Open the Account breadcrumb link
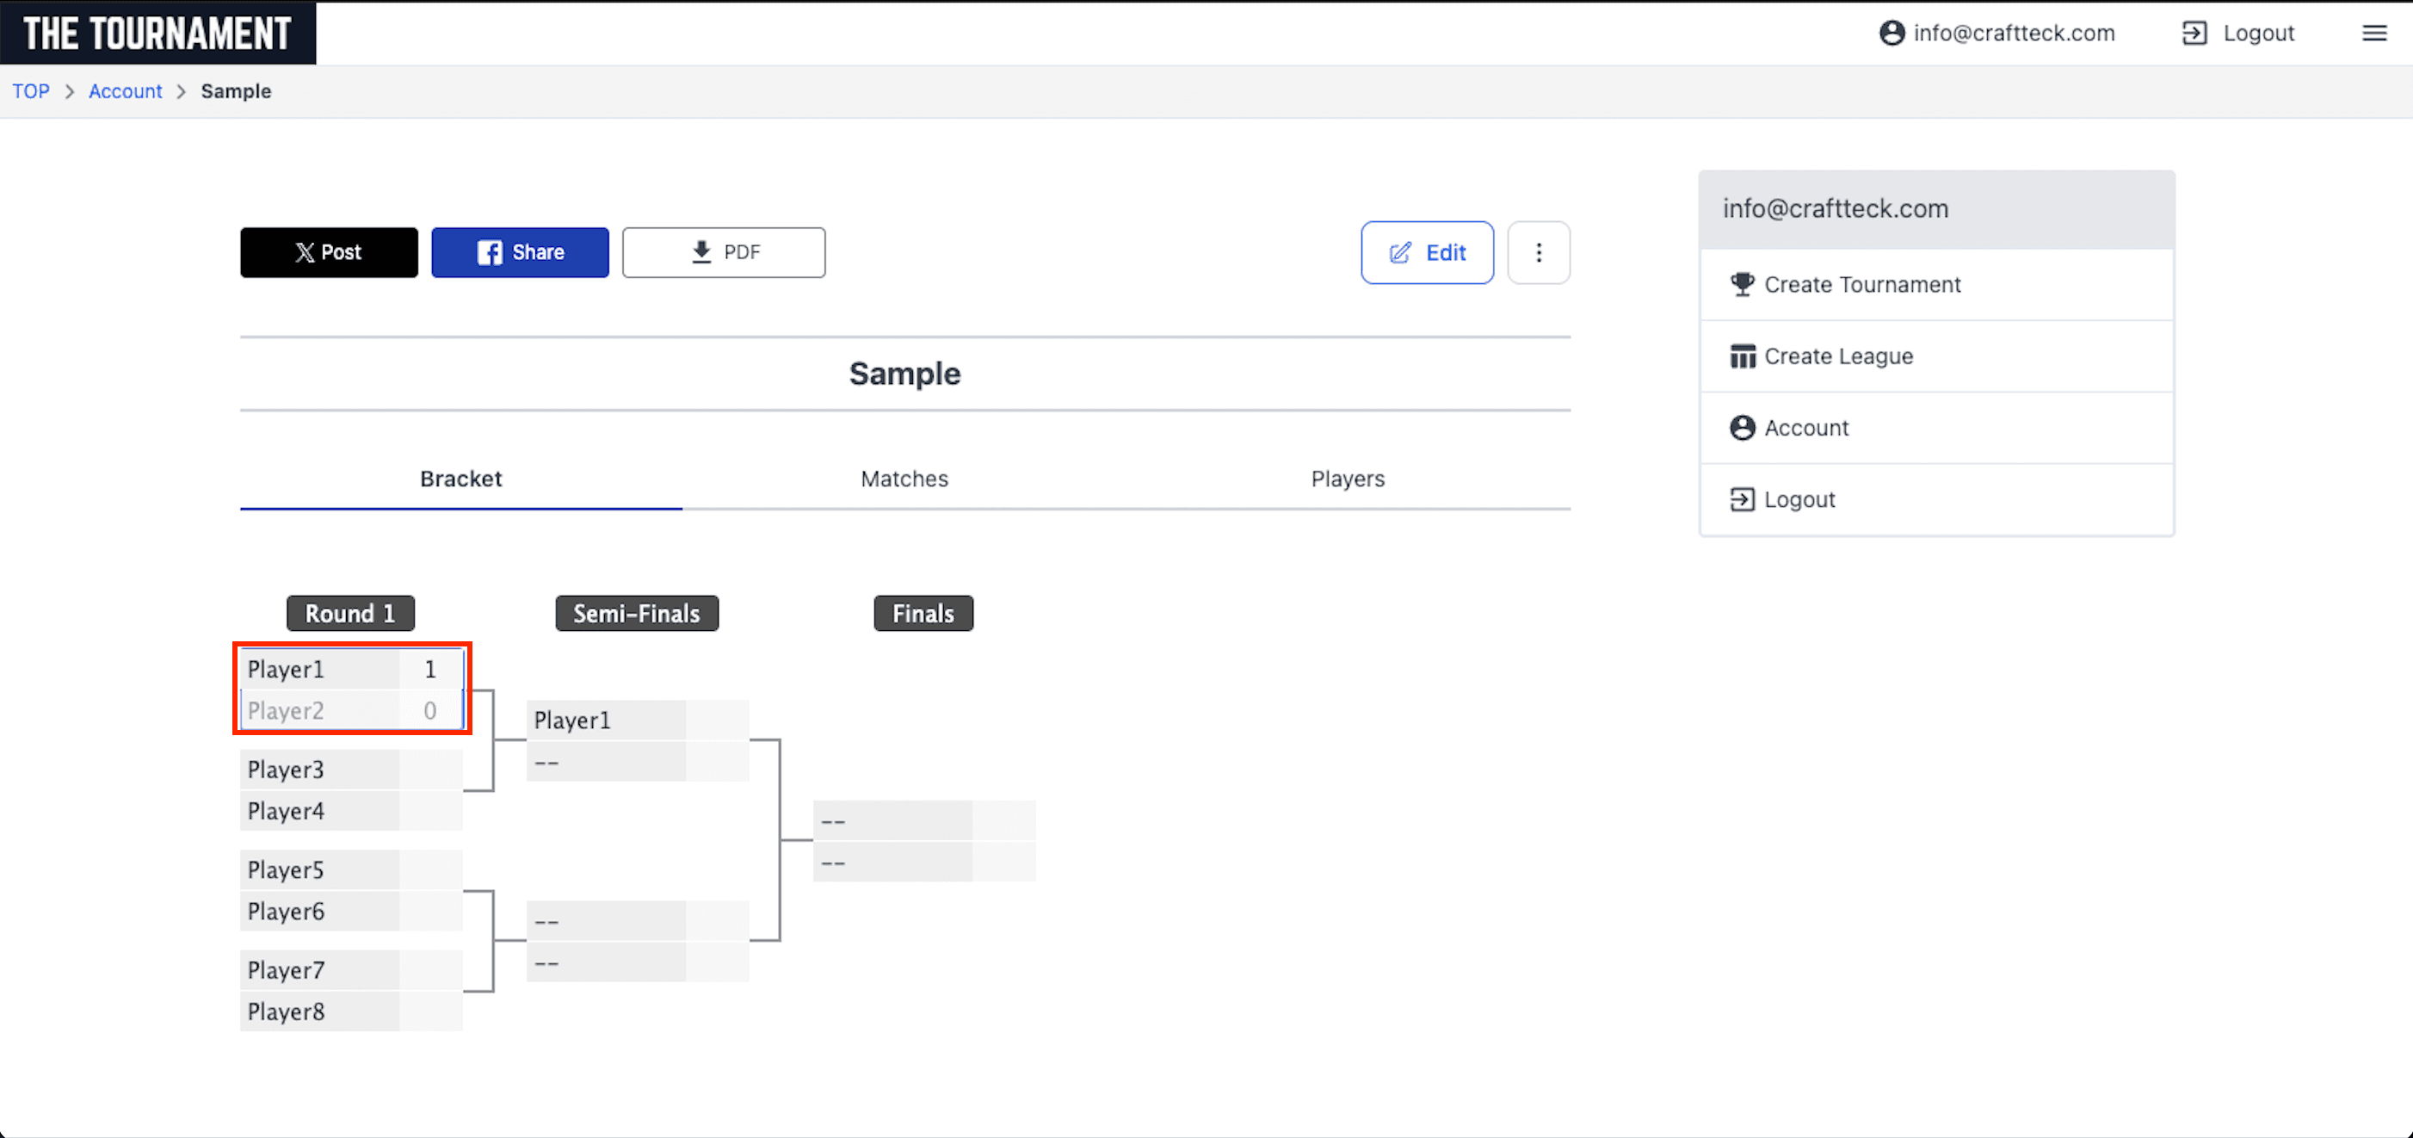This screenshot has width=2413, height=1138. [125, 92]
